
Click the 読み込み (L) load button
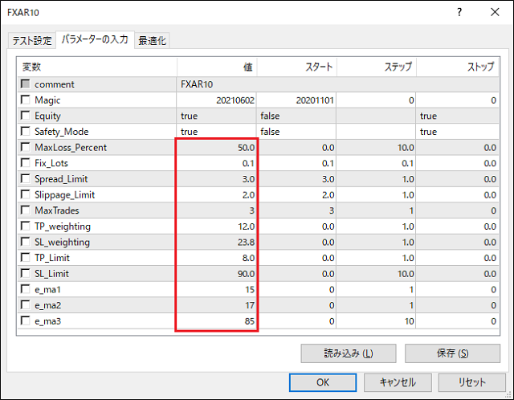(349, 353)
